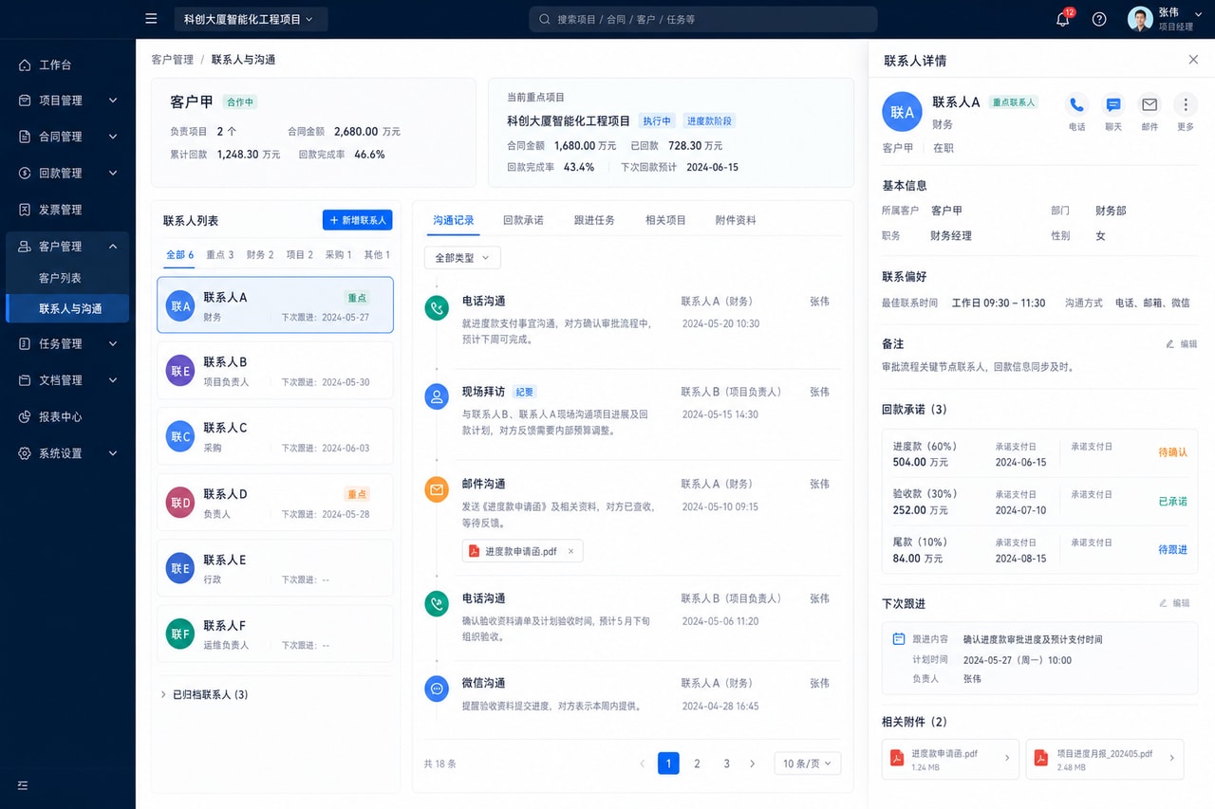1215x809 pixels.
Task: Filter contacts by 财务 2 tab
Action: pyautogui.click(x=260, y=255)
